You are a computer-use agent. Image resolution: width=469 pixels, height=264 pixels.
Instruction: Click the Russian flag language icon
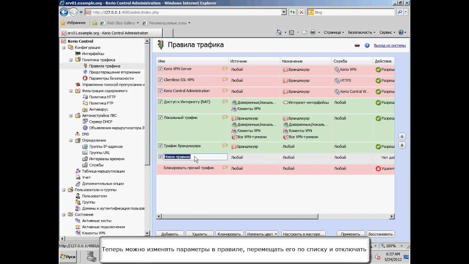point(357,45)
